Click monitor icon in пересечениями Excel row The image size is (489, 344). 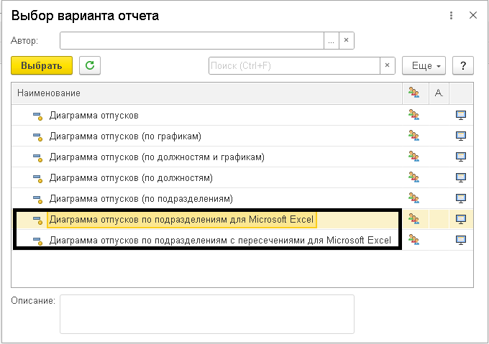[x=461, y=240]
